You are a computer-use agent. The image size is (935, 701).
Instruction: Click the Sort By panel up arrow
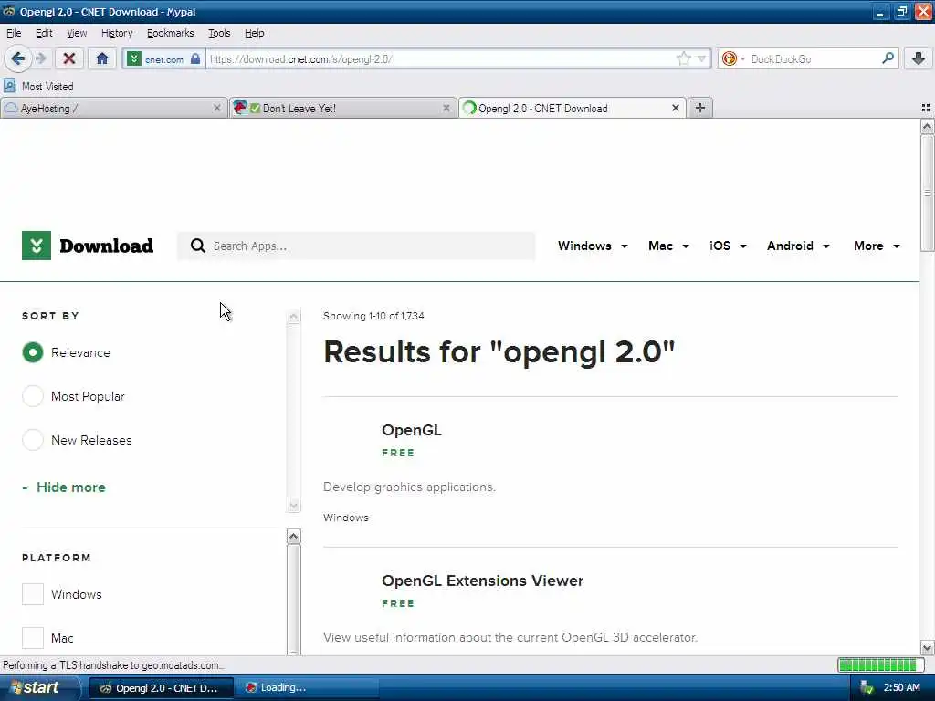click(x=293, y=317)
